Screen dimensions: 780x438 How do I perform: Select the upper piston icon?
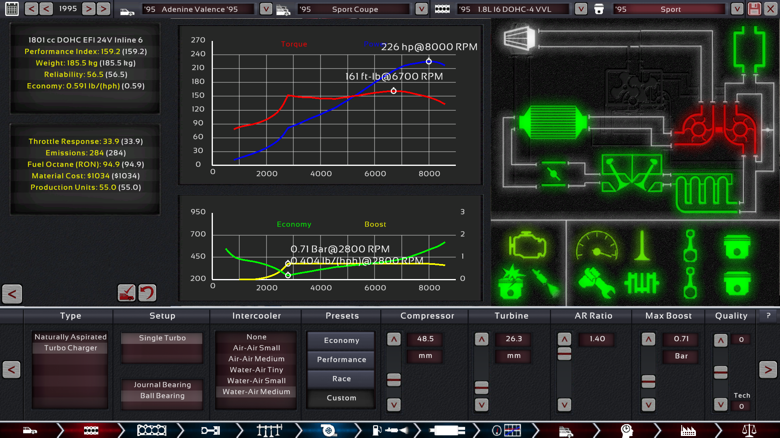[737, 247]
